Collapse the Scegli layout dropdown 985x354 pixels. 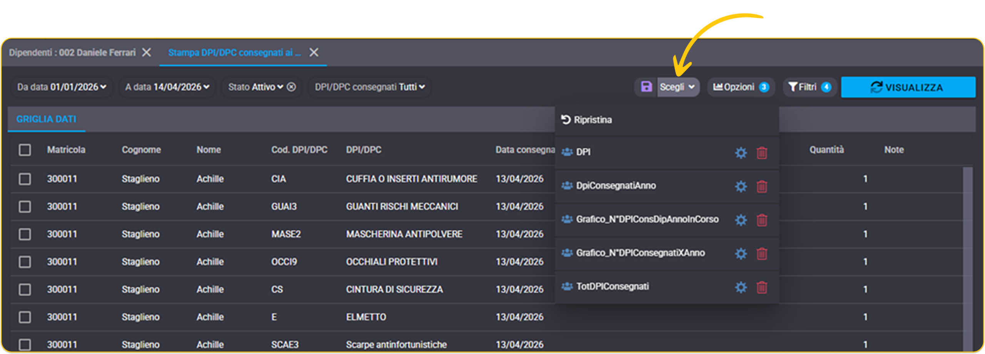678,87
